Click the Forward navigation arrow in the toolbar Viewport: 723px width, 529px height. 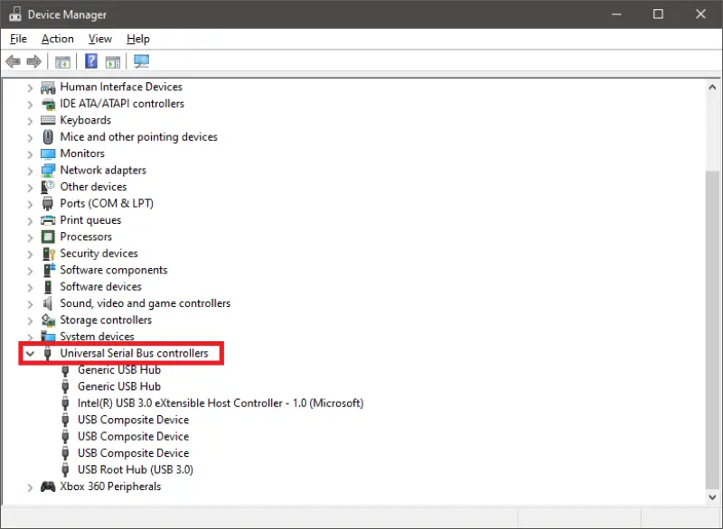point(33,60)
